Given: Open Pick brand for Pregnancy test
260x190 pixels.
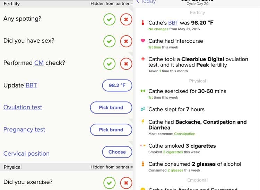Looking at the screenshot, I should 111,130.
